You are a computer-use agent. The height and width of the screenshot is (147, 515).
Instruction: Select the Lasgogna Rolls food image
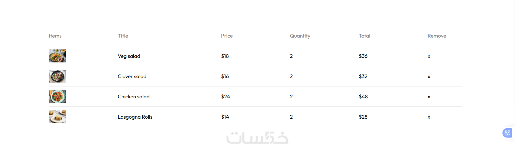(x=57, y=117)
